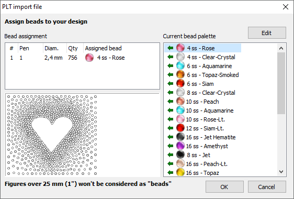Image resolution: width=294 pixels, height=199 pixels.
Task: Click the 'Diam.' column header
Action: [x=51, y=48]
